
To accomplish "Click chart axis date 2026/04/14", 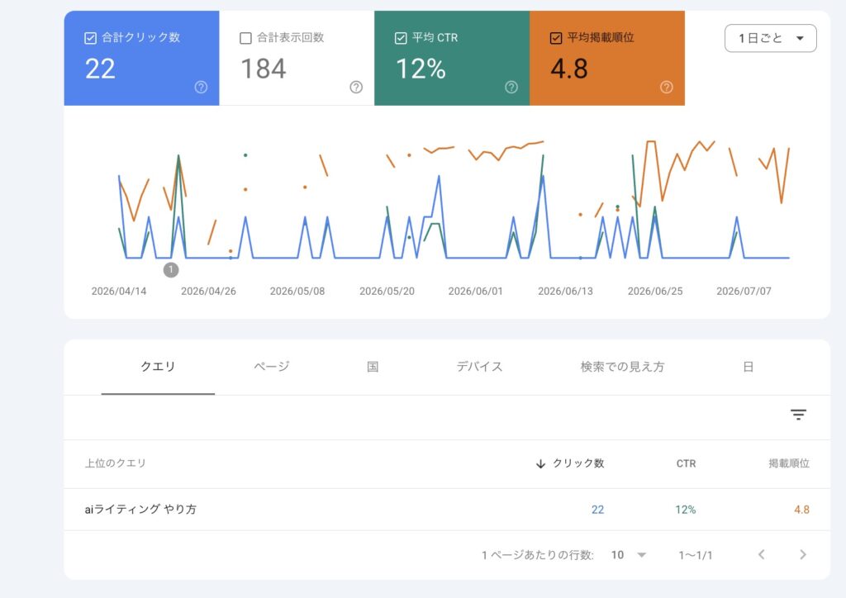I will tap(119, 292).
